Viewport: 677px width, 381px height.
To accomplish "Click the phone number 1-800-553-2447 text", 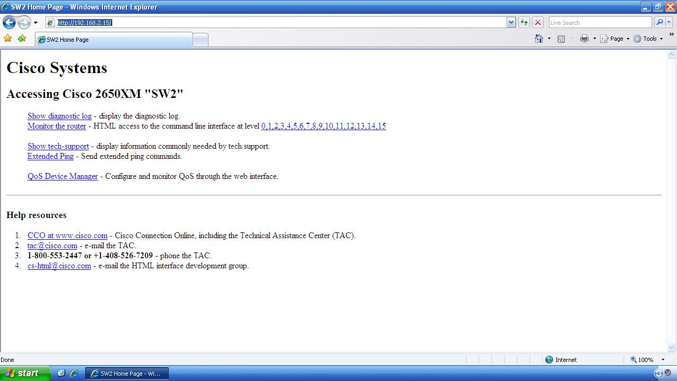I will click(54, 256).
